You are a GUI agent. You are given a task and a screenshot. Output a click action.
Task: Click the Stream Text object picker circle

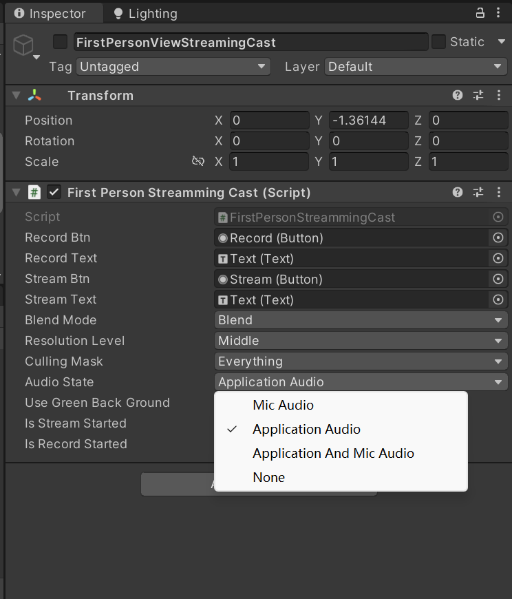tap(498, 299)
